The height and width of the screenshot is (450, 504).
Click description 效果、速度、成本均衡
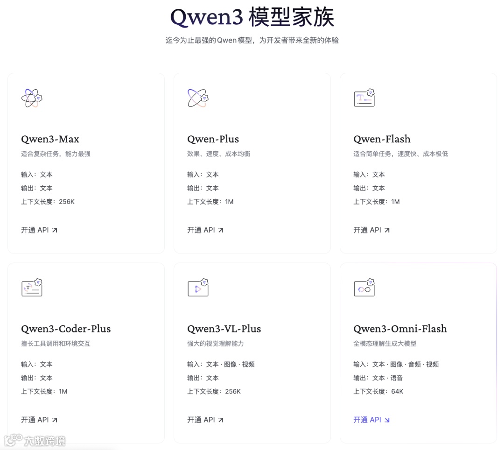point(218,154)
